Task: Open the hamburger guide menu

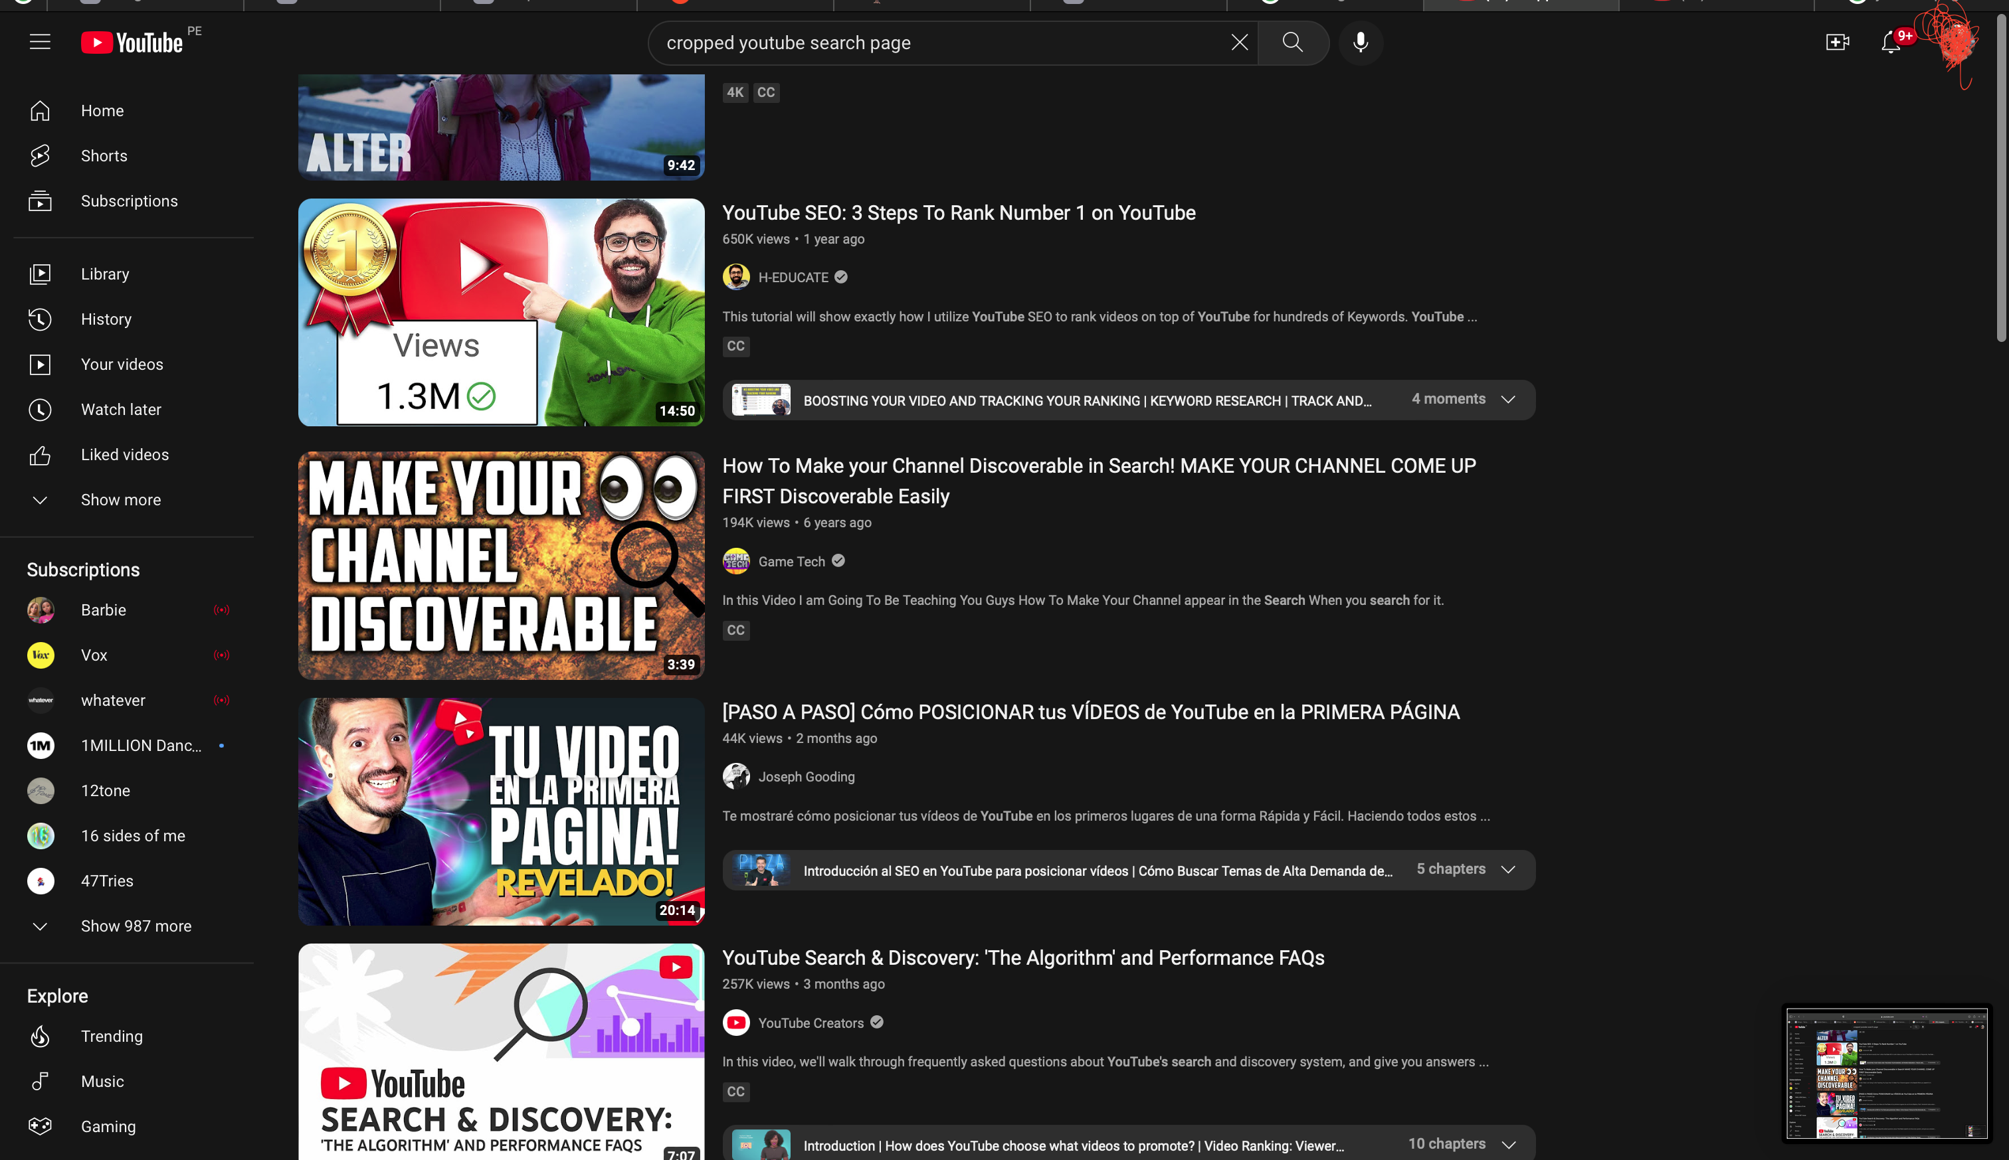Action: [40, 42]
